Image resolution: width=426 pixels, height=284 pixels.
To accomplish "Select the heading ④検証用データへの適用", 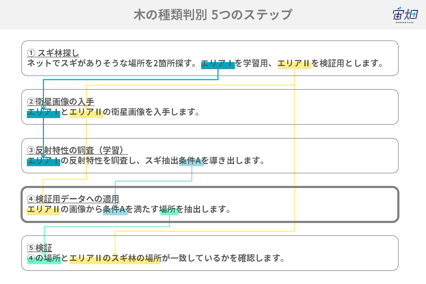I will (x=73, y=199).
